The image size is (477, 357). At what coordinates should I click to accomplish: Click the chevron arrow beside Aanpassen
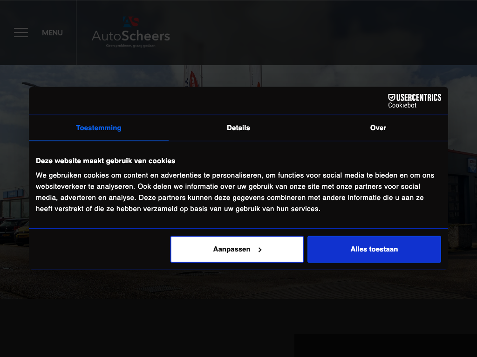pos(260,250)
